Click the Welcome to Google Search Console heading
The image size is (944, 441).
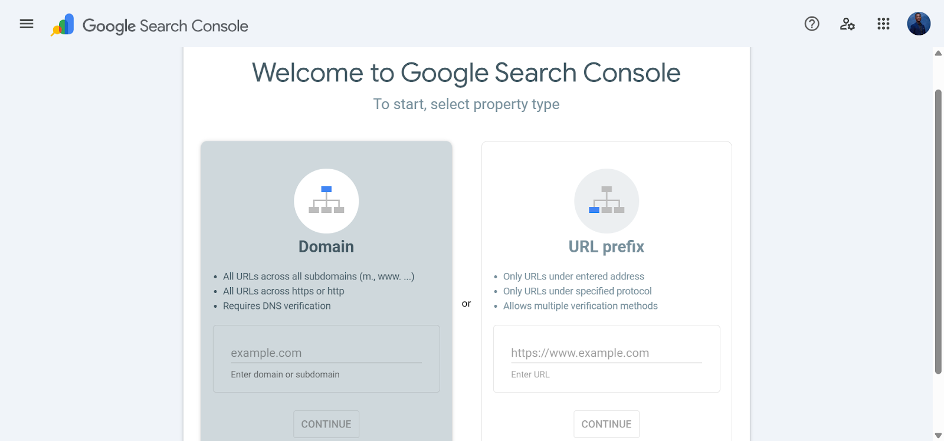(466, 73)
